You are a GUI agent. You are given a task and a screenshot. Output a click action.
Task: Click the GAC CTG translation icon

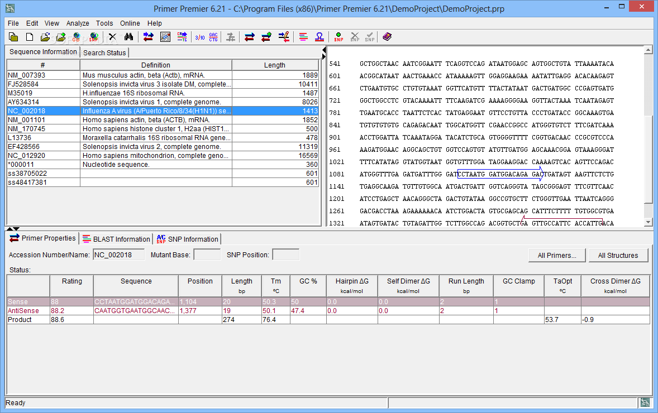click(213, 37)
